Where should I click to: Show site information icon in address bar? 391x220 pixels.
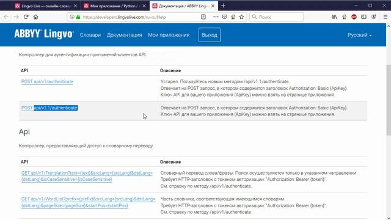pos(72,17)
